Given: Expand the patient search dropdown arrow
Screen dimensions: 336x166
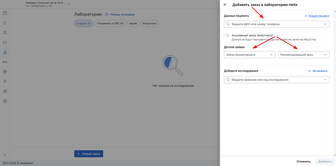Looking at the screenshot, I should pyautogui.click(x=325, y=24).
